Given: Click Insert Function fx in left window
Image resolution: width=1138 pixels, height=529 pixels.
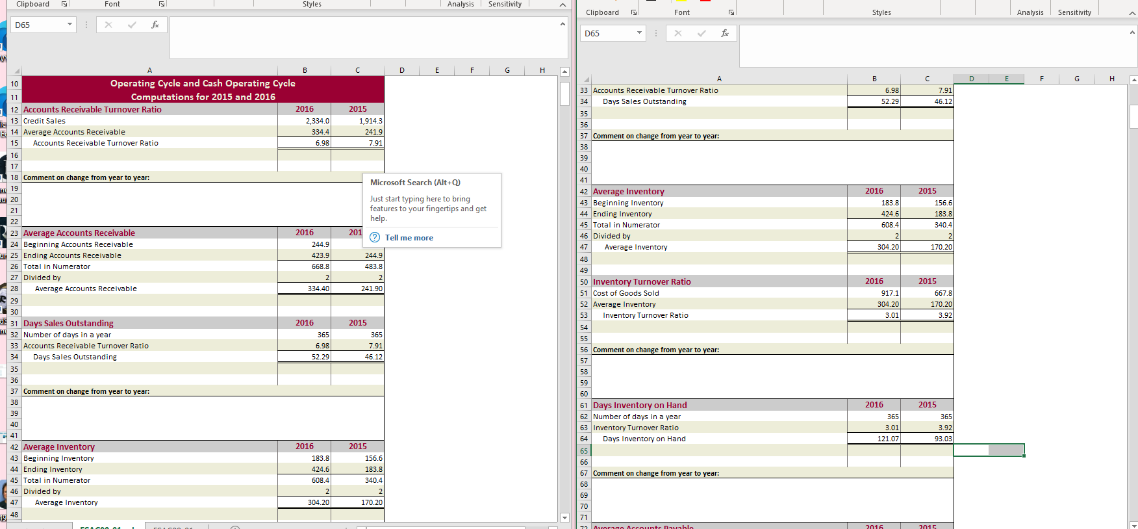Looking at the screenshot, I should (x=155, y=25).
